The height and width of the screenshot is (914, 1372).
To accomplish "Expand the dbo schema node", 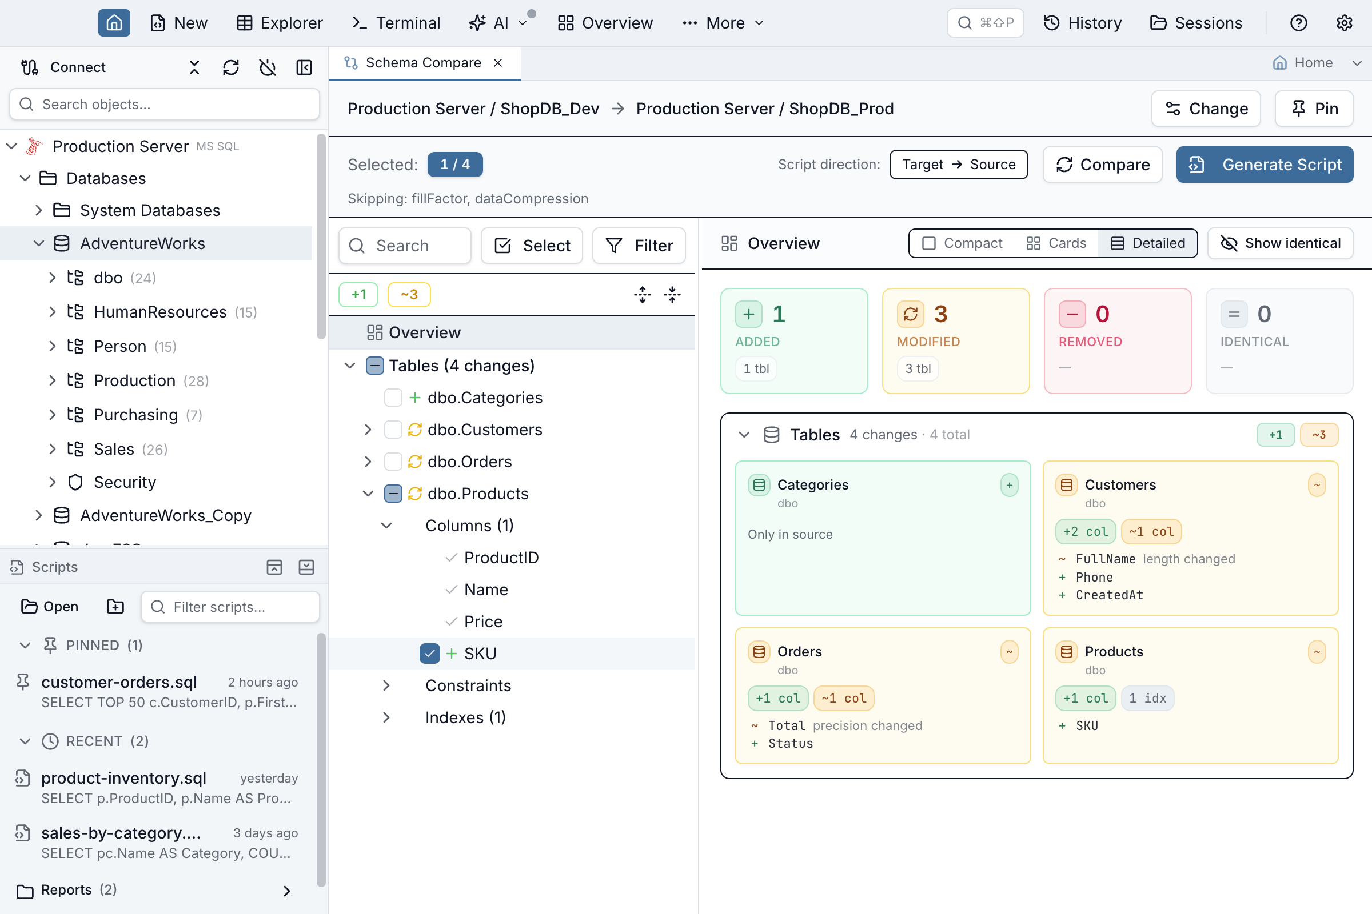I will [x=53, y=278].
